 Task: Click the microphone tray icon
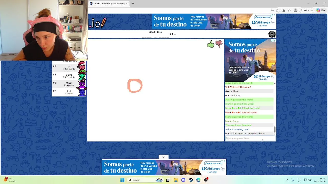pyautogui.click(x=293, y=180)
